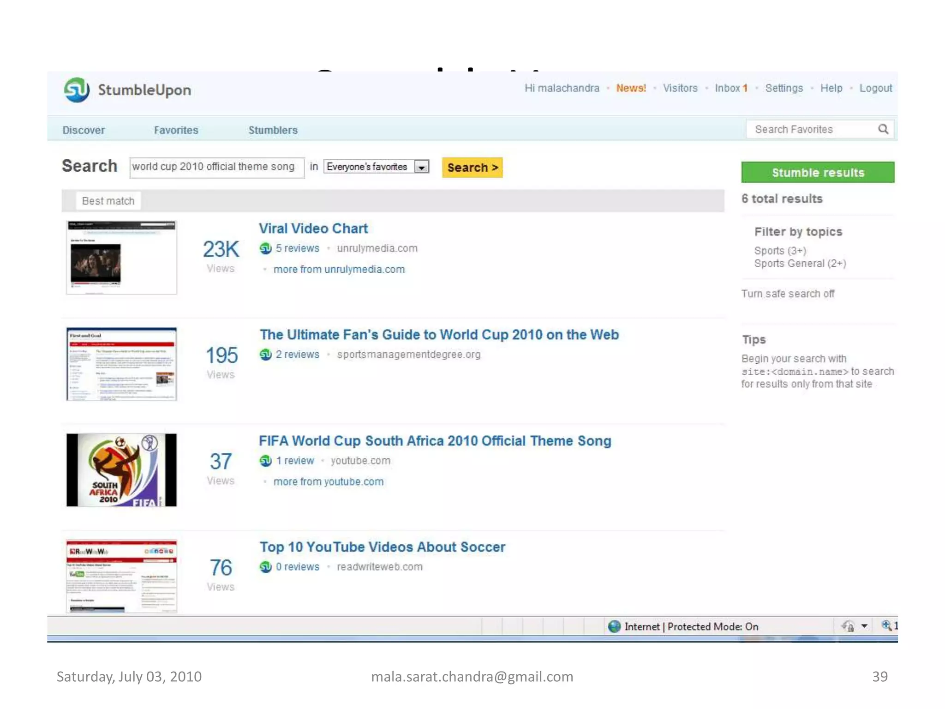Click the 2 reviews link

coord(297,354)
